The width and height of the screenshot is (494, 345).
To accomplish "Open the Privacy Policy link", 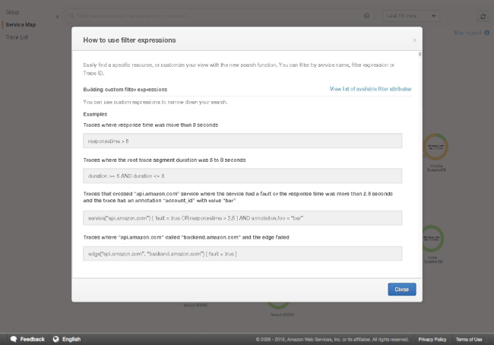I will click(432, 339).
